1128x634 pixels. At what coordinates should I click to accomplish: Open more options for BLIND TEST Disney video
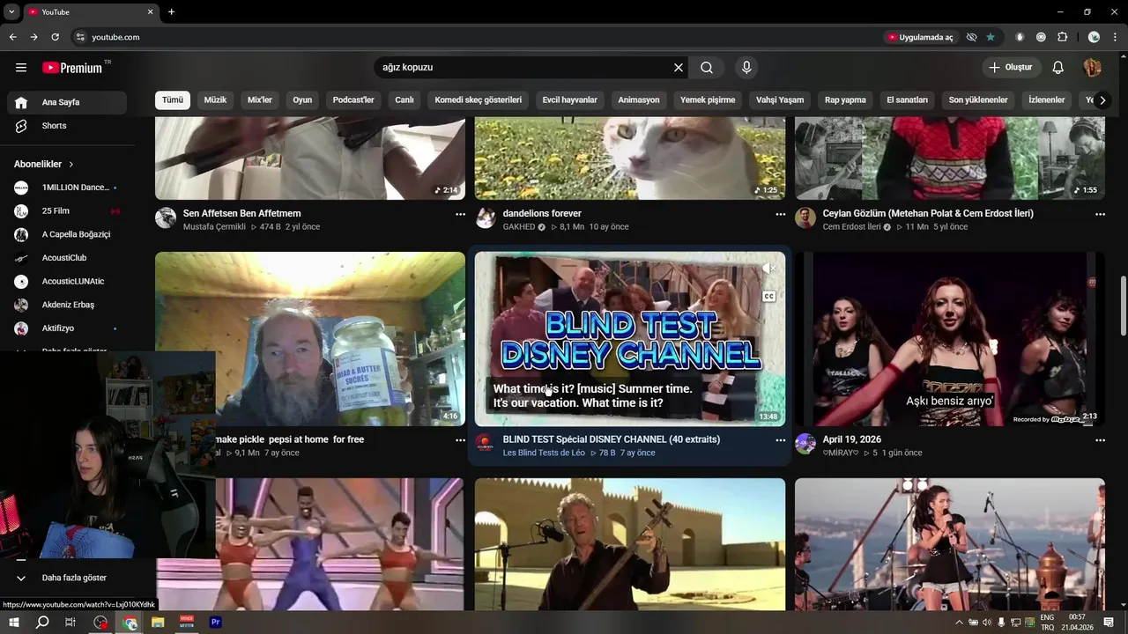click(x=780, y=440)
